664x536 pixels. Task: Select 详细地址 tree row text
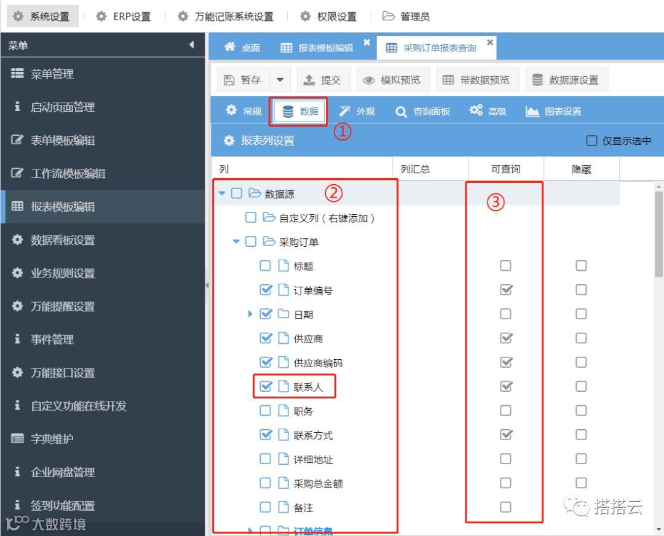tap(313, 459)
